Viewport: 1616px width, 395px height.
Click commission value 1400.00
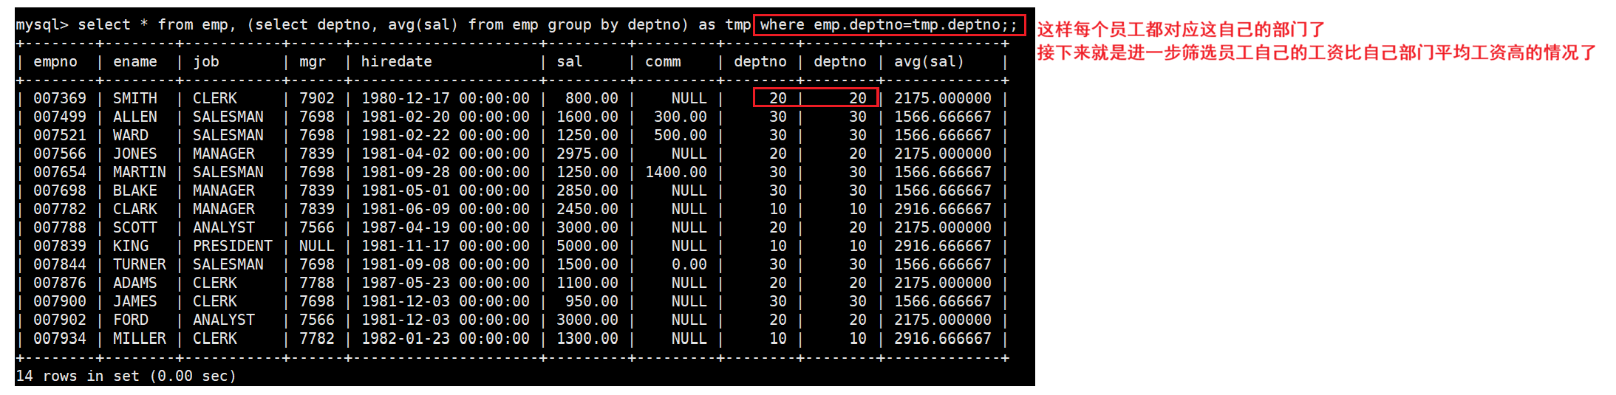tap(676, 172)
